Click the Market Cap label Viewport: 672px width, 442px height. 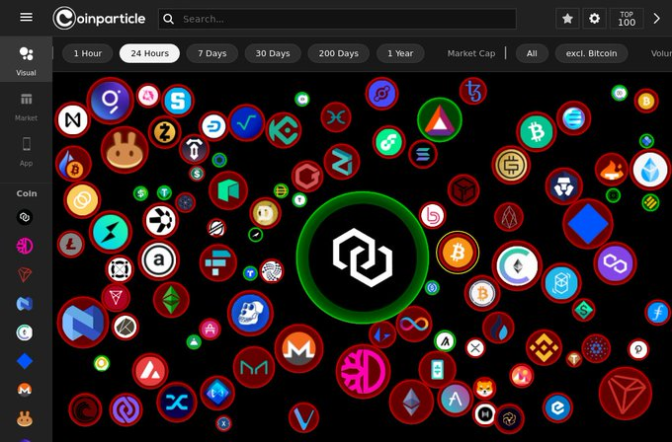click(471, 53)
